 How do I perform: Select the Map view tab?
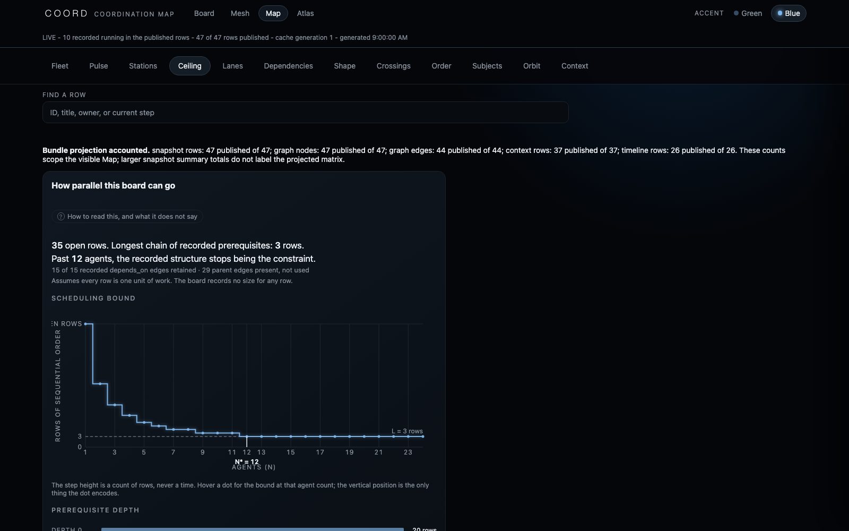coord(273,13)
